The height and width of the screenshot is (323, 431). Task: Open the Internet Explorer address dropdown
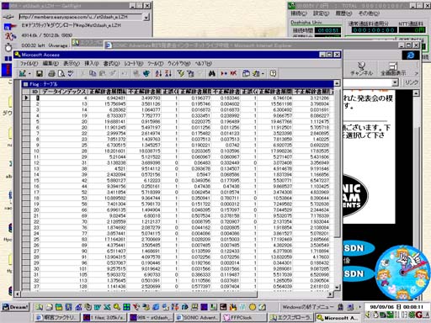[x=395, y=82]
